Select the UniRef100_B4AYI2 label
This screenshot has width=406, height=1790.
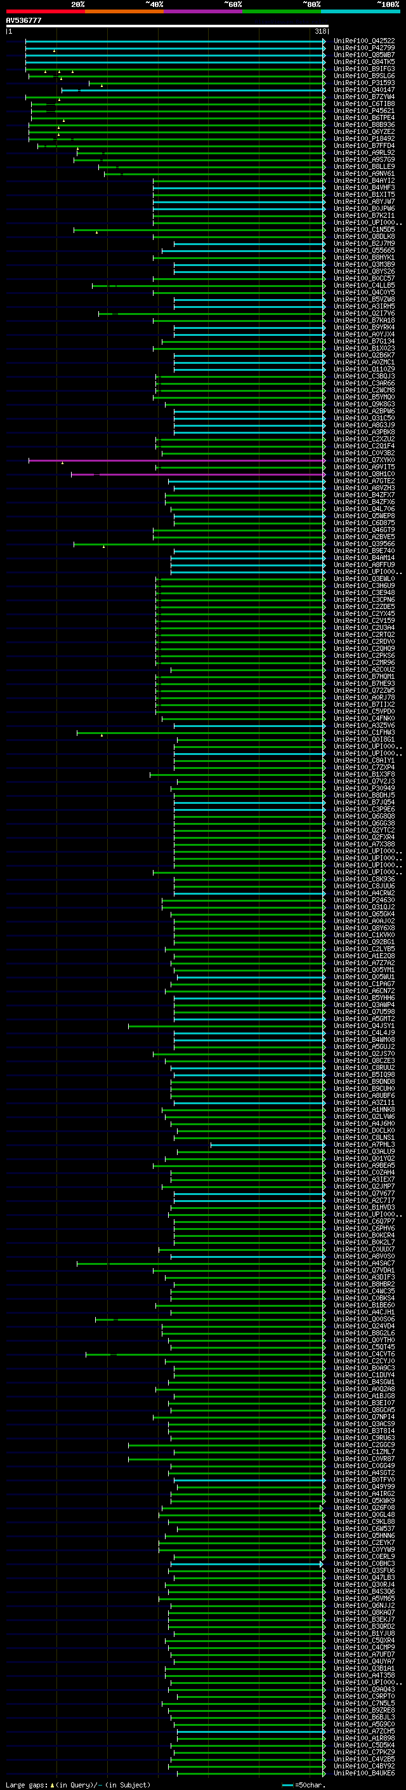[x=363, y=181]
